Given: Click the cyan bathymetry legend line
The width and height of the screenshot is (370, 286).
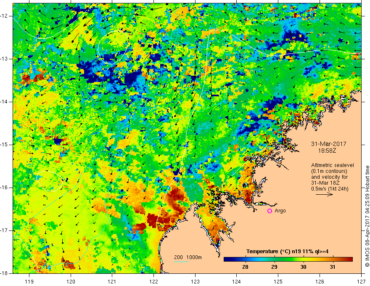Looking at the screenshot, I should tap(181, 262).
